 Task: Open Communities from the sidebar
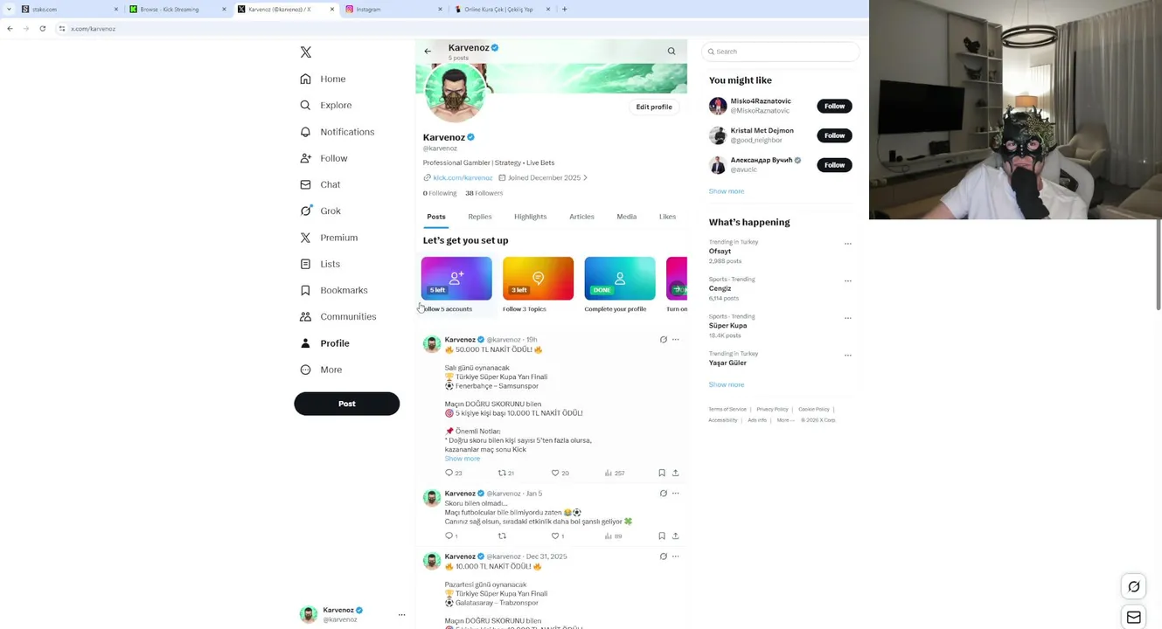tap(337, 316)
